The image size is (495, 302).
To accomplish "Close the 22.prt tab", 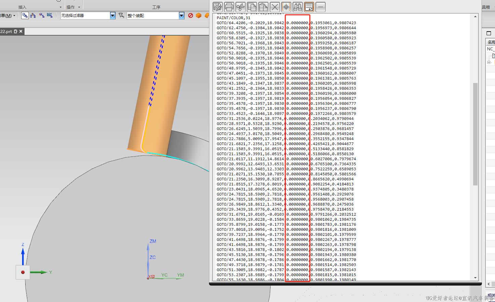I will (21, 31).
